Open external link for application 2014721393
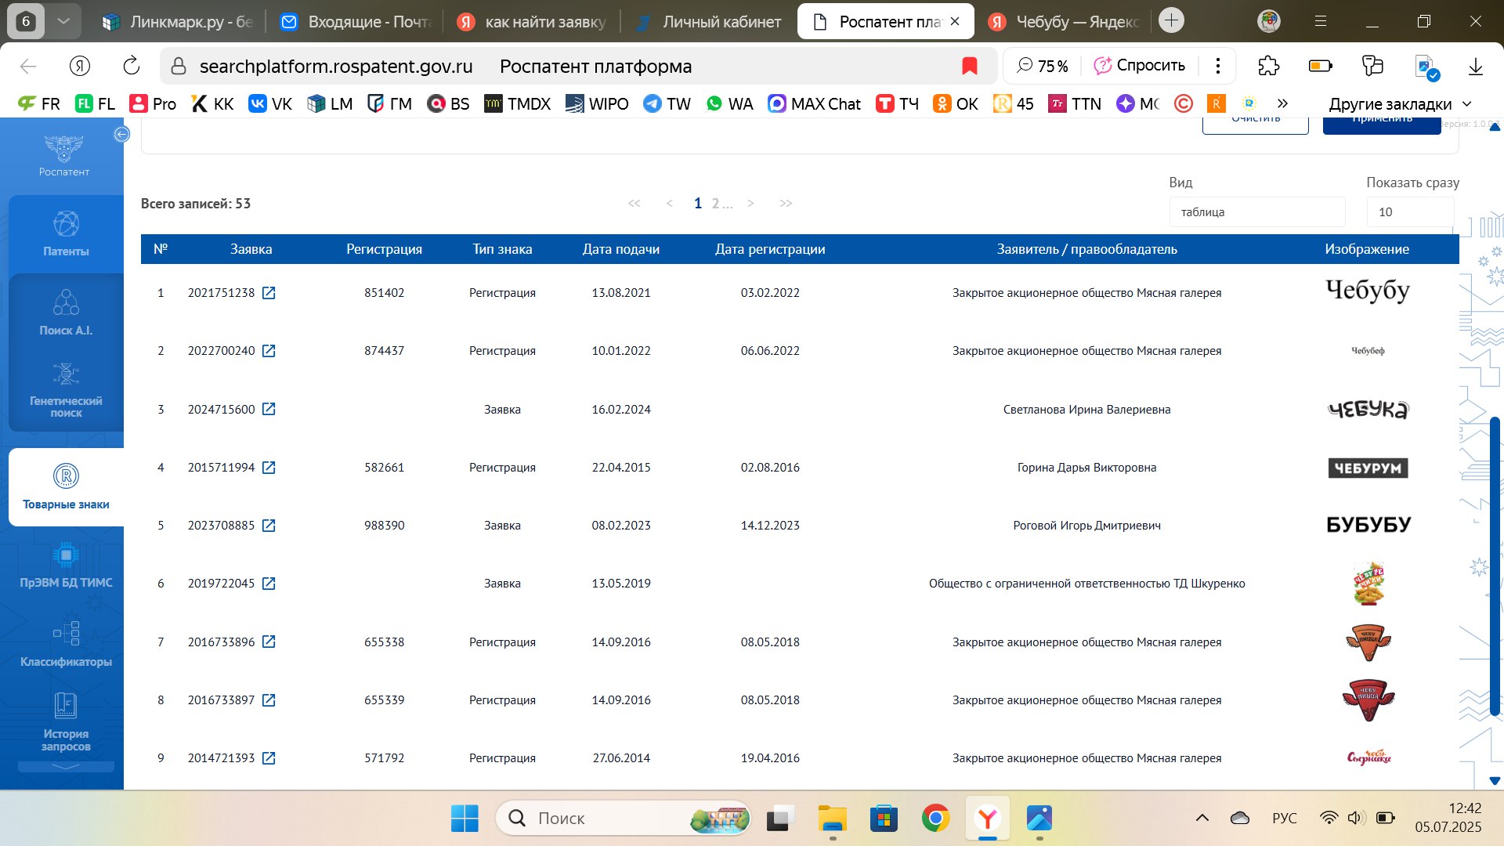This screenshot has height=846, width=1504. tap(269, 758)
